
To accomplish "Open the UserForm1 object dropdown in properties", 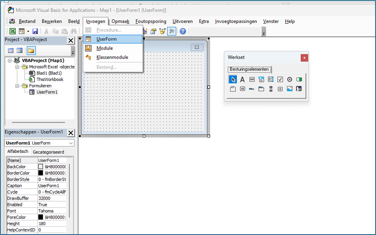I will click(71, 143).
